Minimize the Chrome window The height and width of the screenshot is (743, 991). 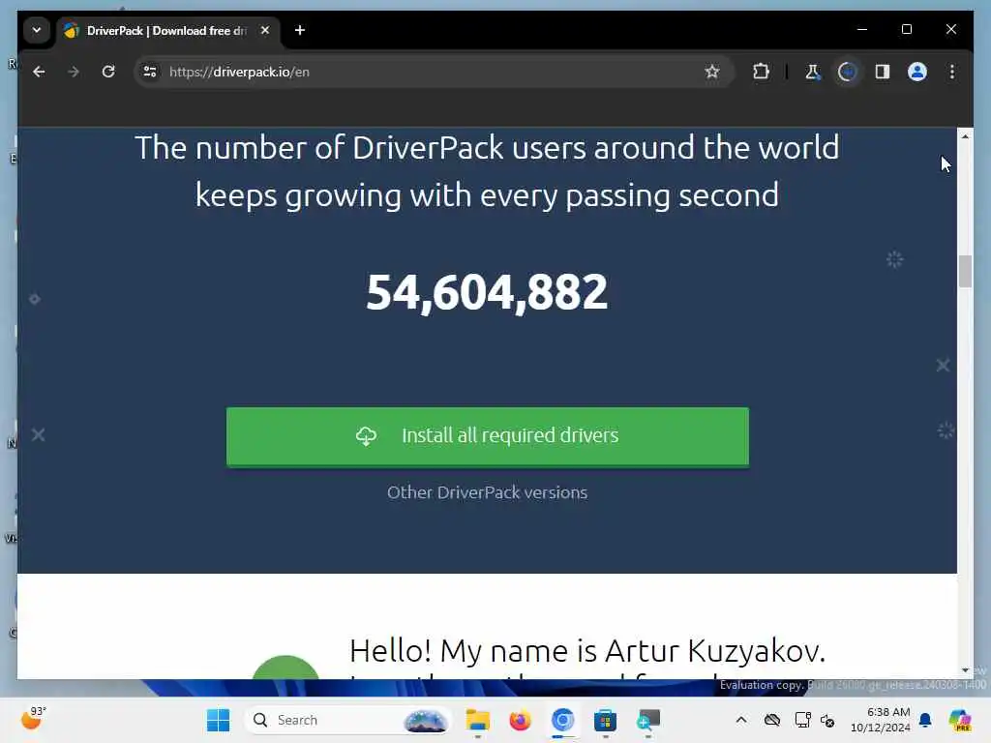tap(862, 30)
